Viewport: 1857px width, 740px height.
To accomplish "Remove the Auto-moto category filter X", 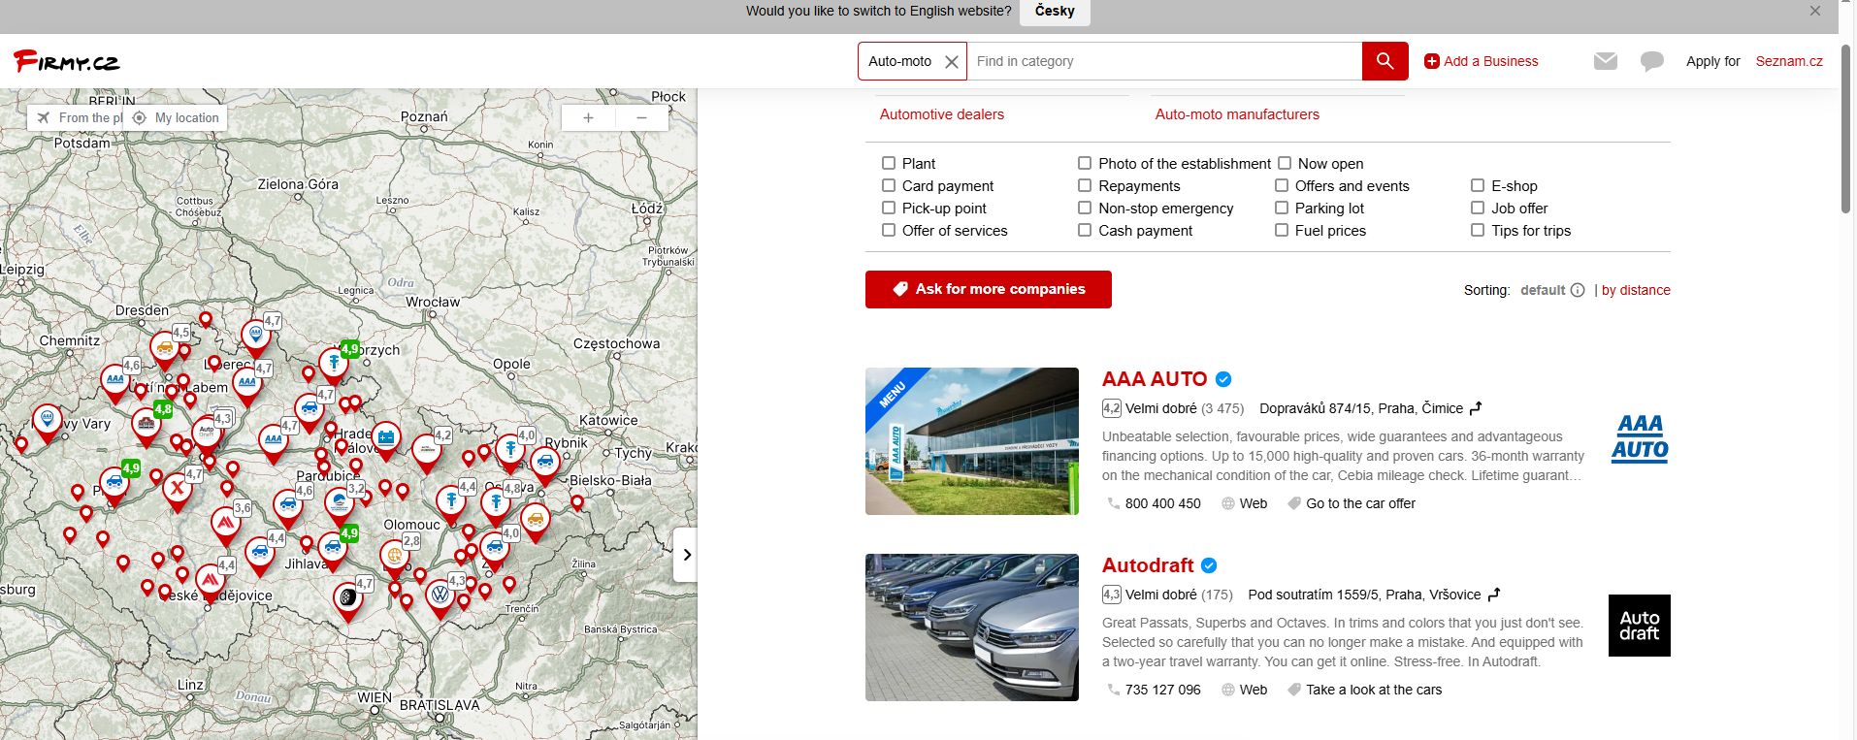I will [x=952, y=61].
